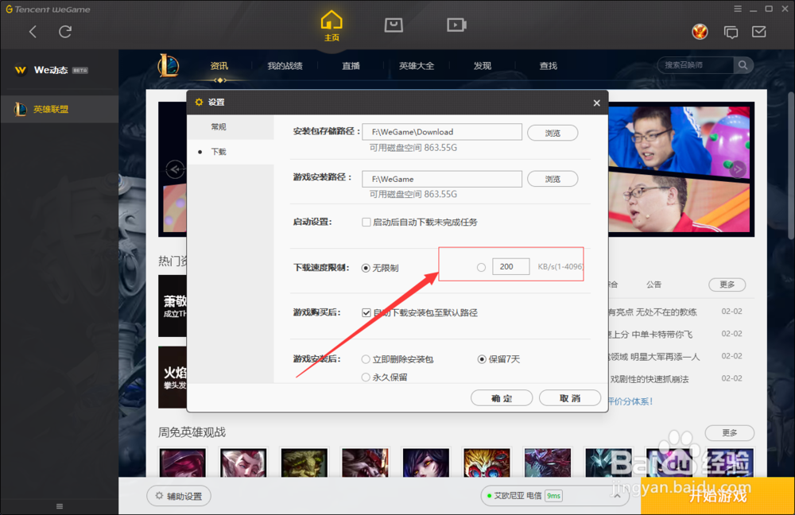795x515 pixels.
Task: Open the 我的战绩 tab
Action: click(285, 66)
